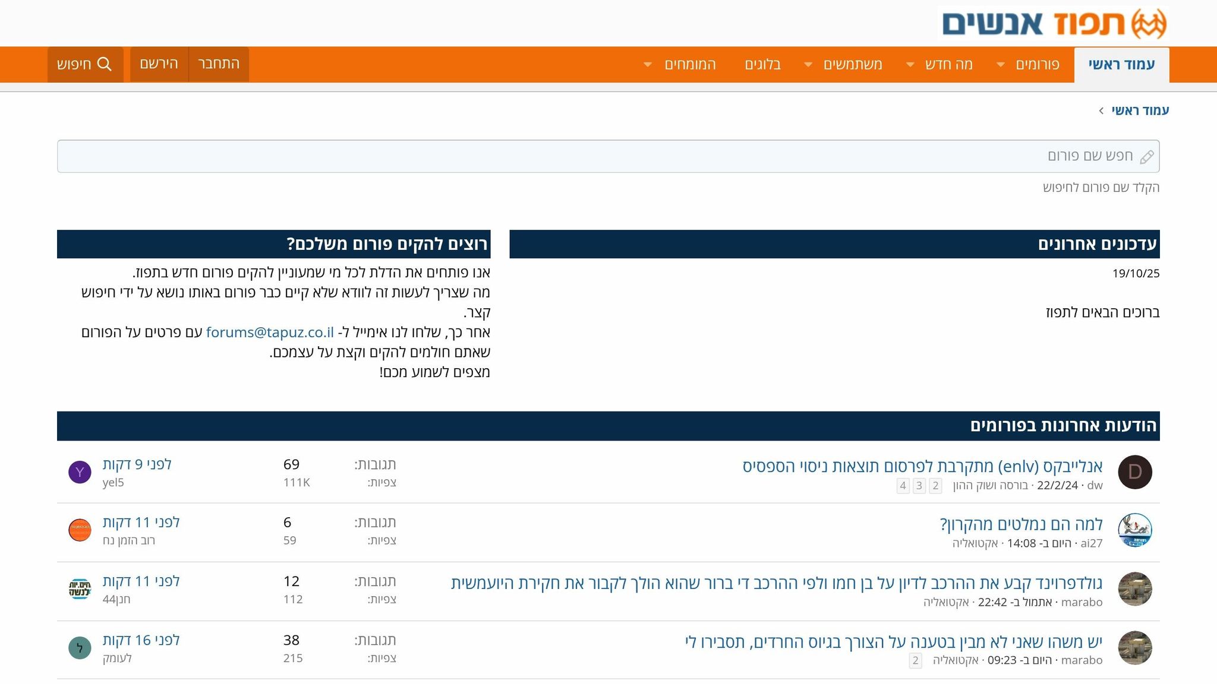Open the dw user avatar with the letter D

point(1134,472)
